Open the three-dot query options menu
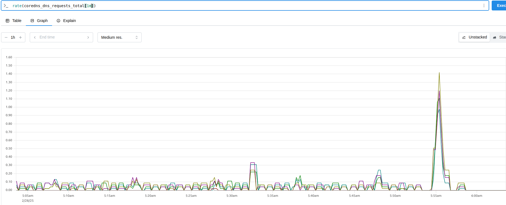Image resolution: width=506 pixels, height=205 pixels. (x=484, y=5)
